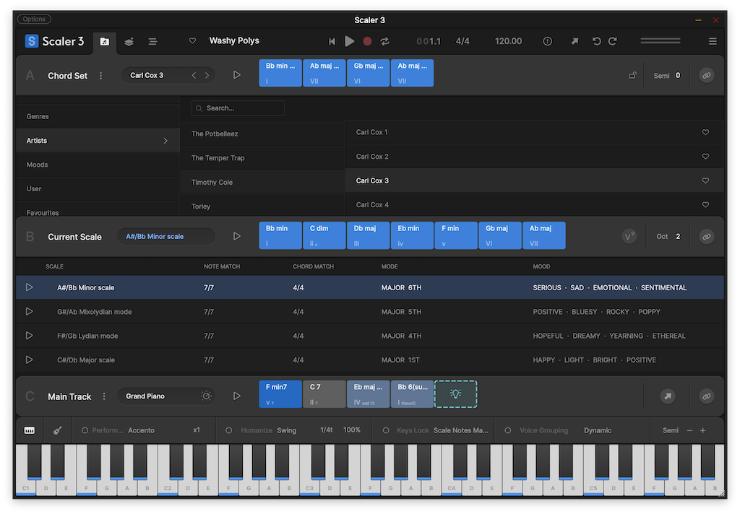740x514 pixels.
Task: Click the chord set Search field
Action: (x=238, y=108)
